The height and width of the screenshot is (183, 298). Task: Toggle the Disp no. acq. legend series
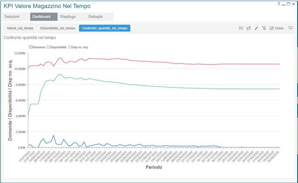pyautogui.click(x=79, y=47)
